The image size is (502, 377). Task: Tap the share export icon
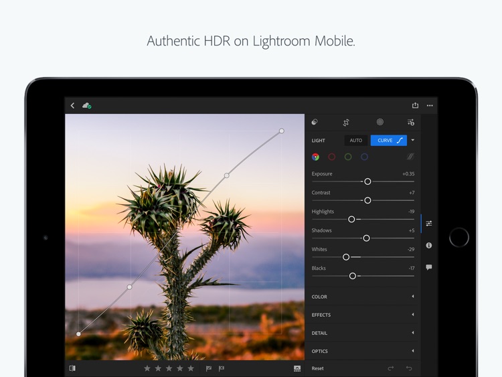pos(415,105)
